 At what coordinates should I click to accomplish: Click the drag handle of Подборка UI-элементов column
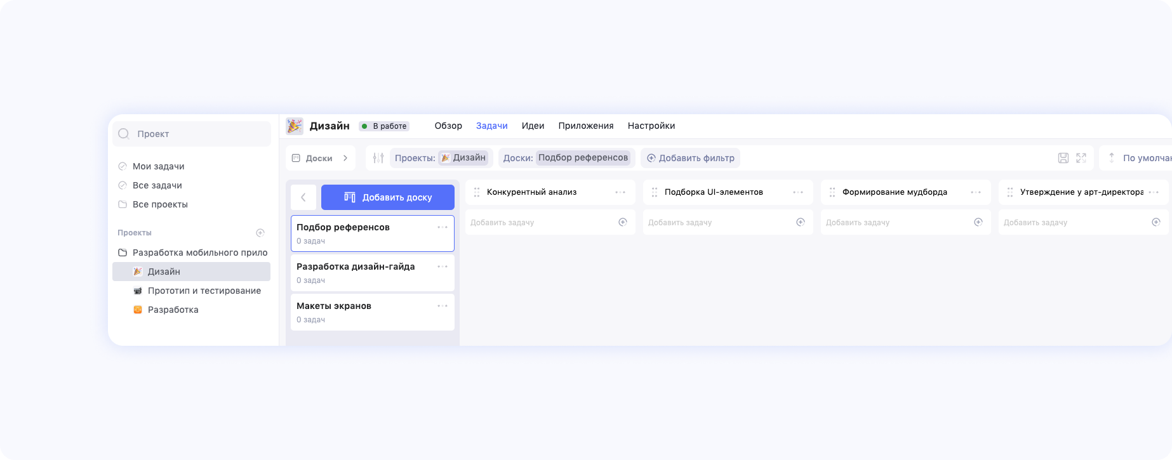point(655,192)
